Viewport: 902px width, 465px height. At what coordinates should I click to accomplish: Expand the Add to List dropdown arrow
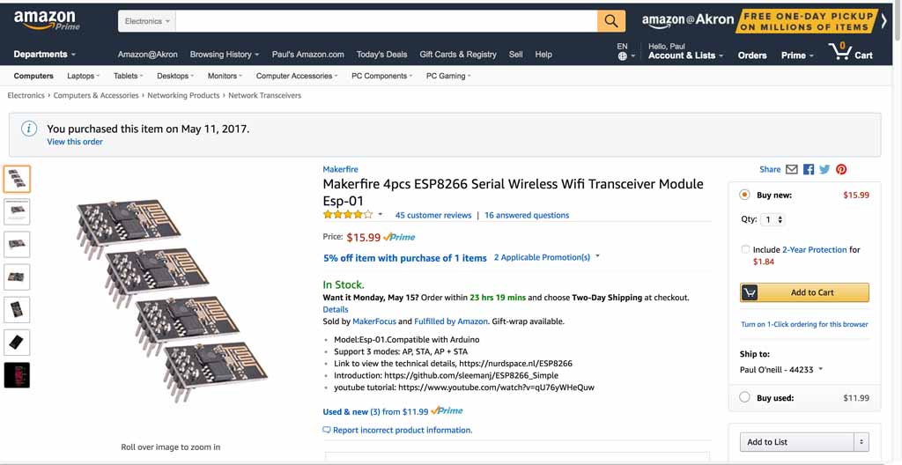(861, 442)
